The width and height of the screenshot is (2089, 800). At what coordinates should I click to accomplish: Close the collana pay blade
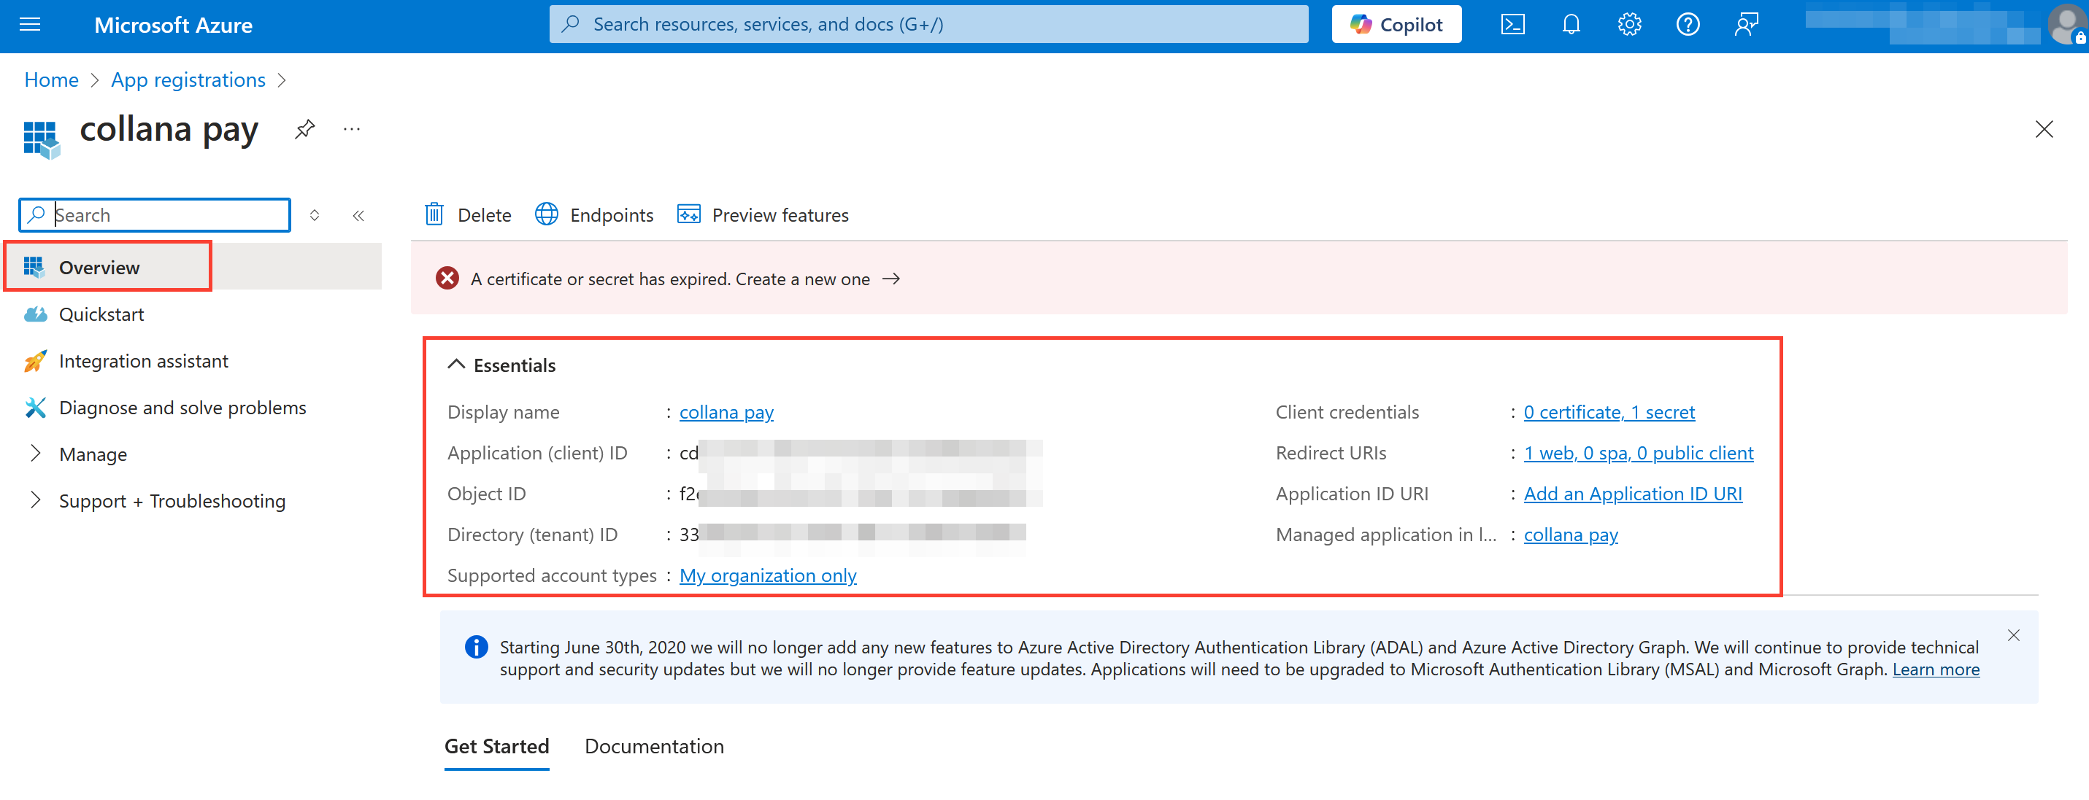point(2044,129)
